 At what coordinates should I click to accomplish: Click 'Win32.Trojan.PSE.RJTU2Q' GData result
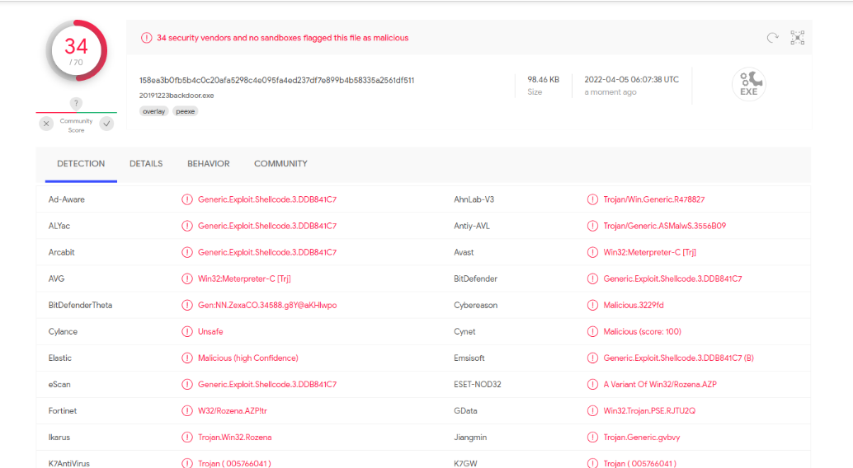point(649,411)
